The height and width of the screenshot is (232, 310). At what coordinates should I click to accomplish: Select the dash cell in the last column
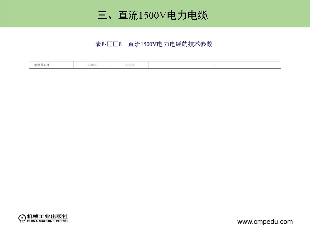(214, 65)
